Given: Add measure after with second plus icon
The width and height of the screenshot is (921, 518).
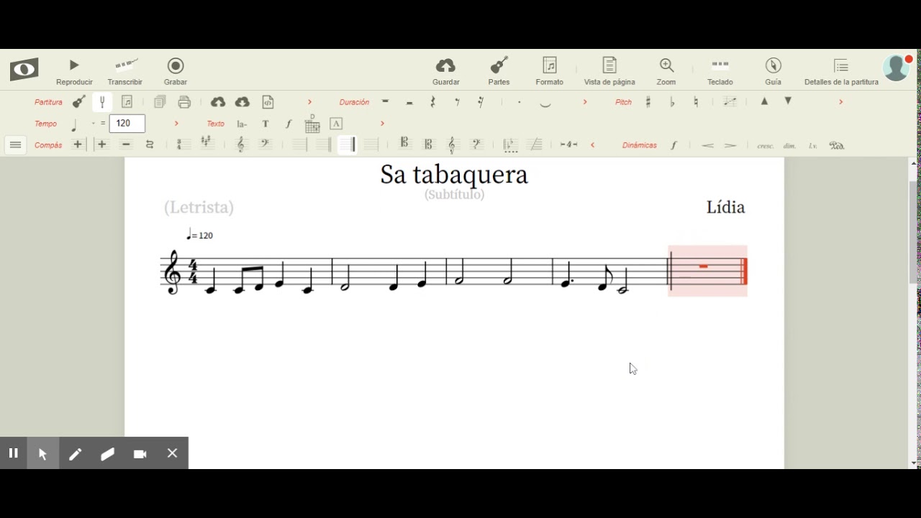Looking at the screenshot, I should (102, 145).
